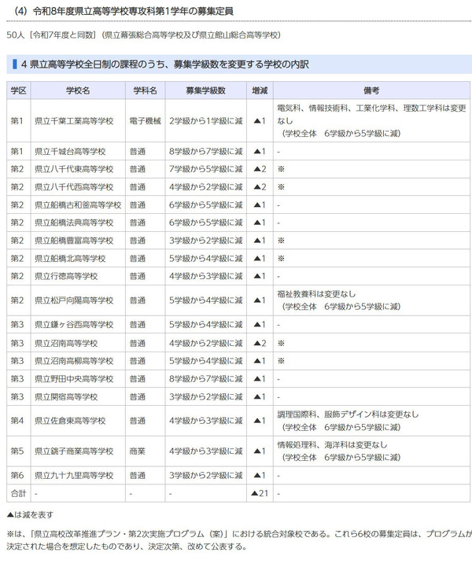Viewport: 472px width, 567px height.
Task: Click ※ mark in 県立沼南高等学校 row
Action: [x=281, y=343]
